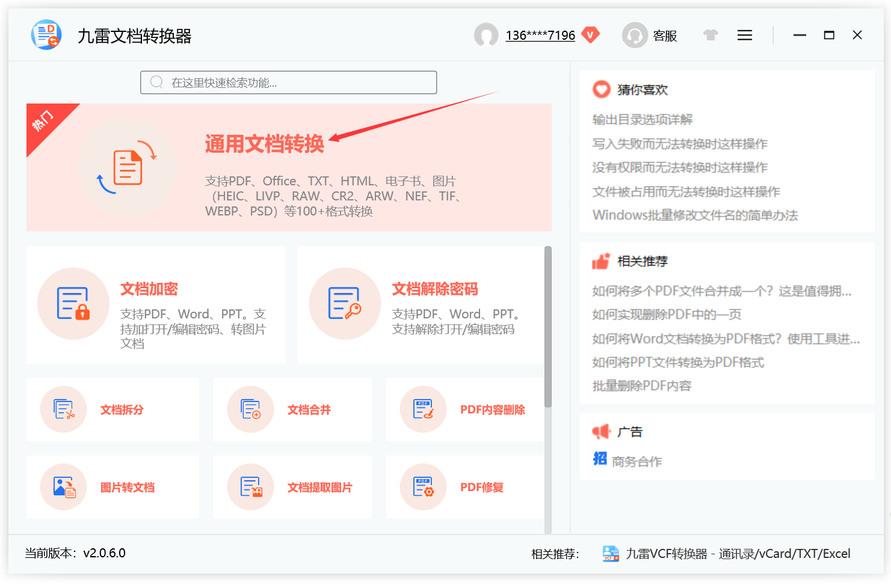Click the PDF内容删除 icon
891x585 pixels.
pos(424,409)
